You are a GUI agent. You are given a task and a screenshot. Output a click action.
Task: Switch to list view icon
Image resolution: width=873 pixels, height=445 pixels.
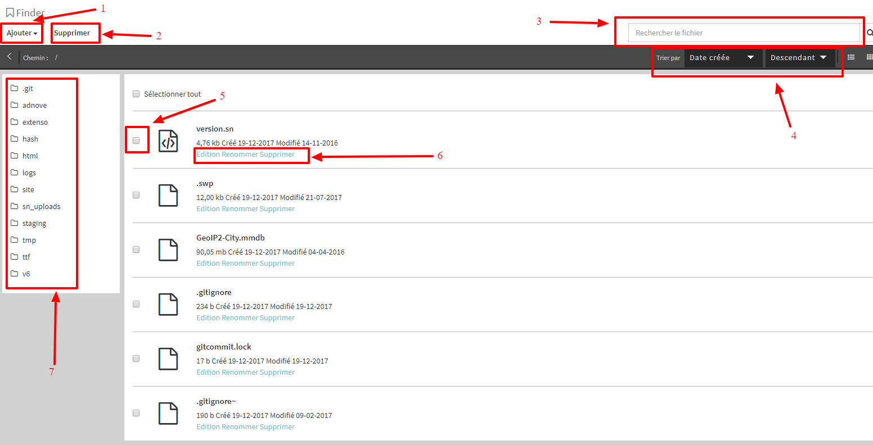coord(851,57)
